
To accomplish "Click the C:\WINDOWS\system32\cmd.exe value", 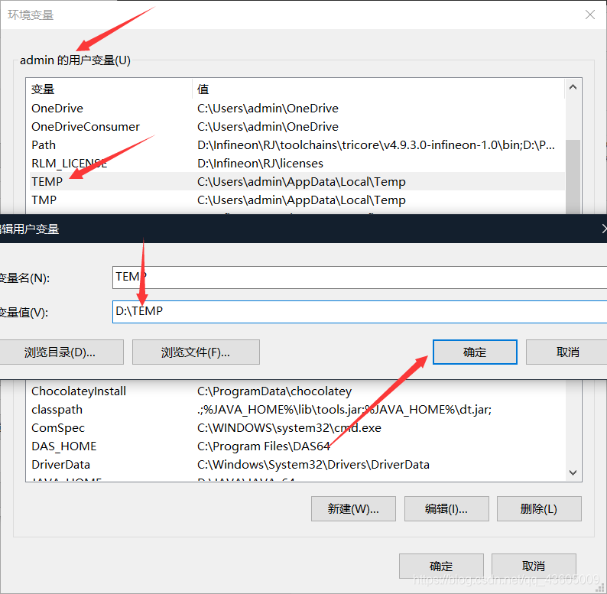I will click(289, 428).
